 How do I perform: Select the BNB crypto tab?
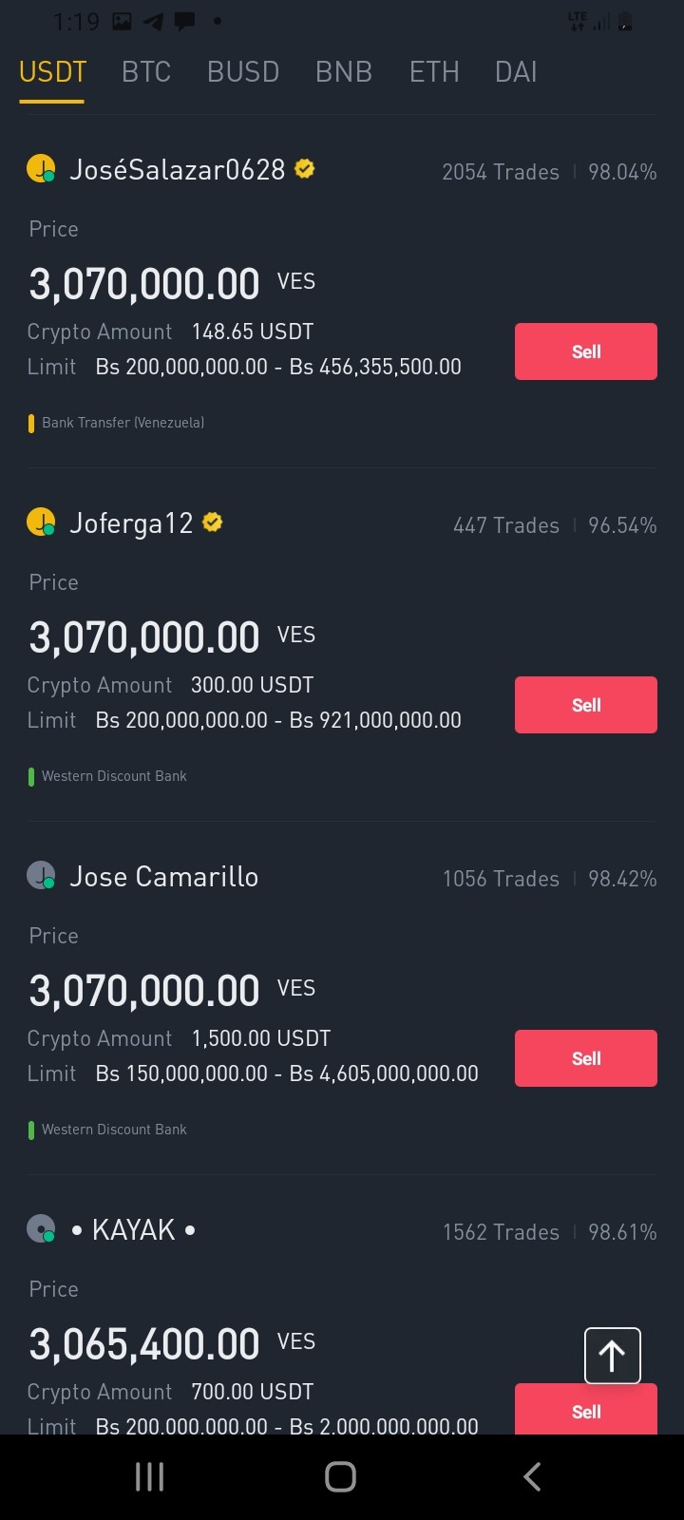click(344, 72)
